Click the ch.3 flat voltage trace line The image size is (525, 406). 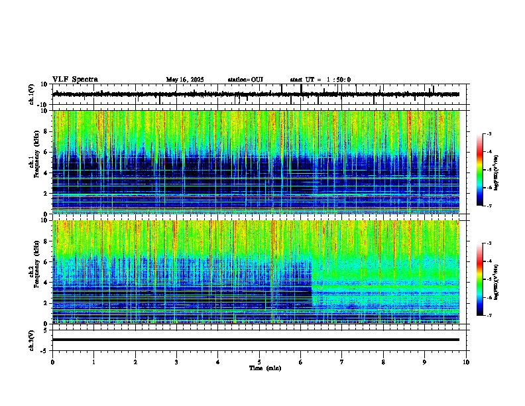click(256, 340)
